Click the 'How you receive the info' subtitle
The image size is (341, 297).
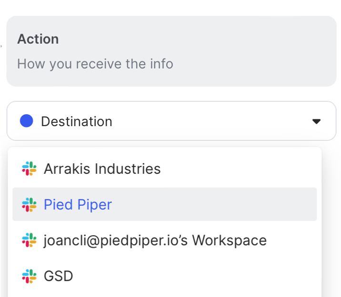coord(95,63)
